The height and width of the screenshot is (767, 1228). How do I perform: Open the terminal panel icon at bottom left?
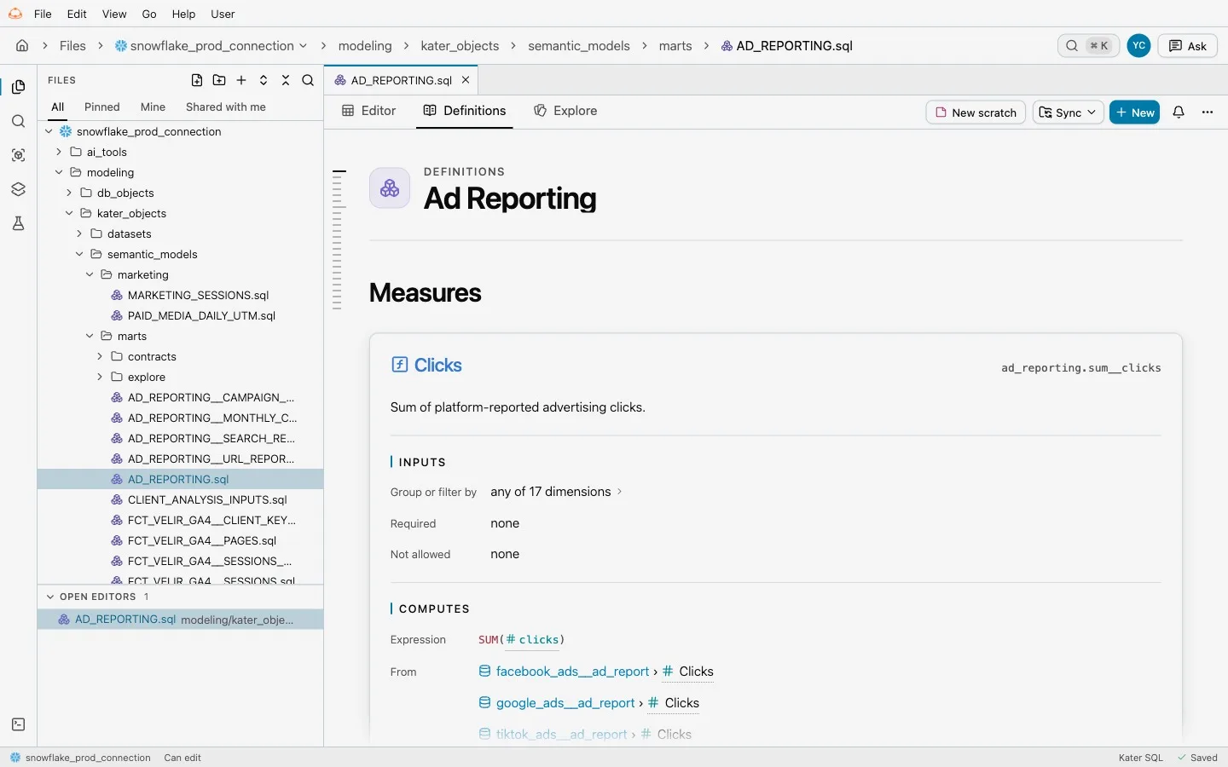pos(19,724)
